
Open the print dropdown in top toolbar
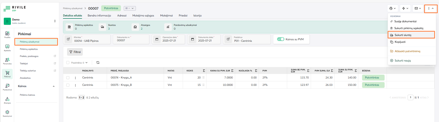coord(392,8)
